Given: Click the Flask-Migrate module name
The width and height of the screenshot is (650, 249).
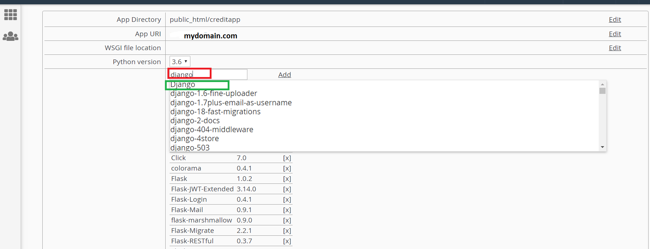Looking at the screenshot, I should pyautogui.click(x=193, y=231).
